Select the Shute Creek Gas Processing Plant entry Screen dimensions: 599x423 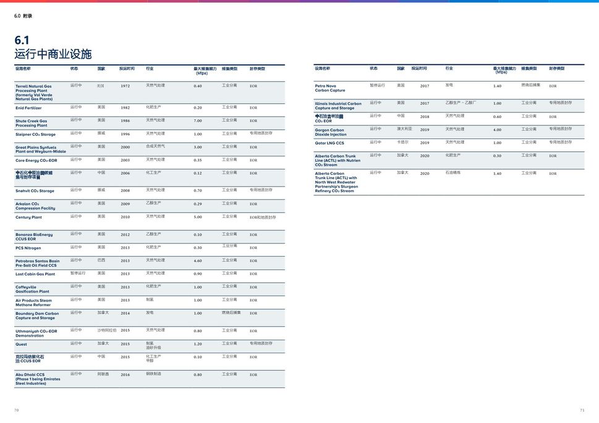pos(32,124)
